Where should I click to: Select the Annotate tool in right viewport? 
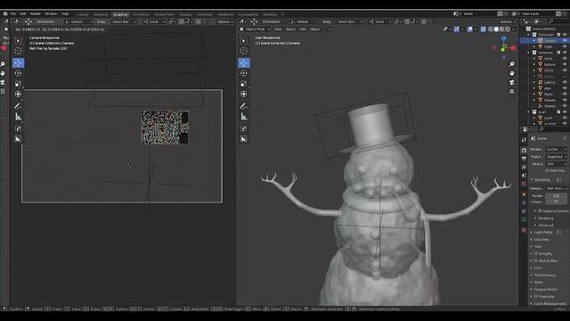(x=244, y=106)
